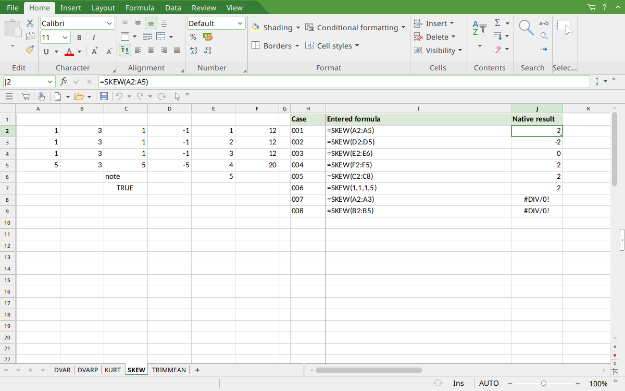Image resolution: width=625 pixels, height=391 pixels.
Task: Click the eraser Delete contents icon
Action: pos(497,50)
